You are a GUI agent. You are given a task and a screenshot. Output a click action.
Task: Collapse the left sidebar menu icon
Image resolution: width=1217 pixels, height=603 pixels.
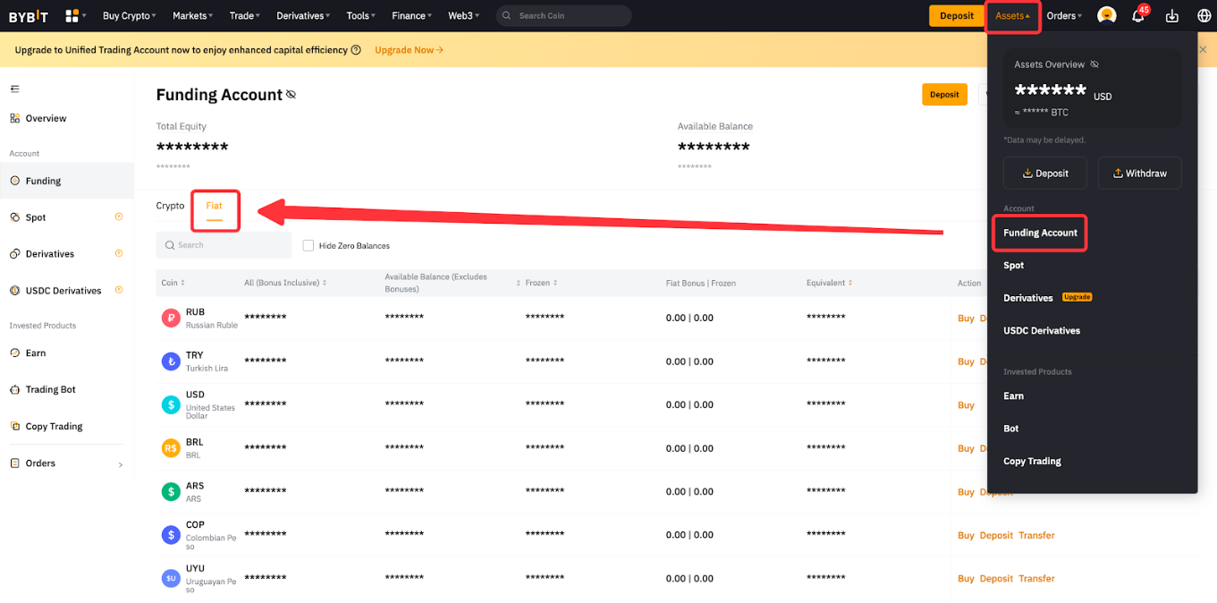15,89
